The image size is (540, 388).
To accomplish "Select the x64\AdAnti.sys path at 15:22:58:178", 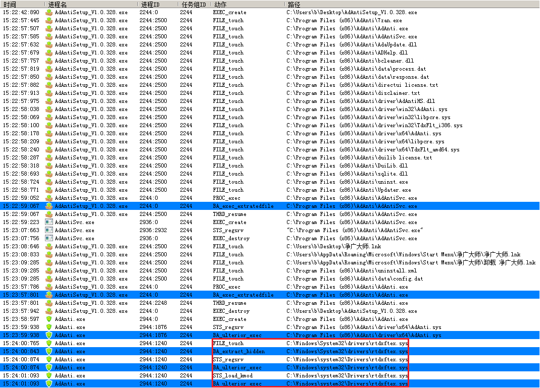I will point(364,134).
